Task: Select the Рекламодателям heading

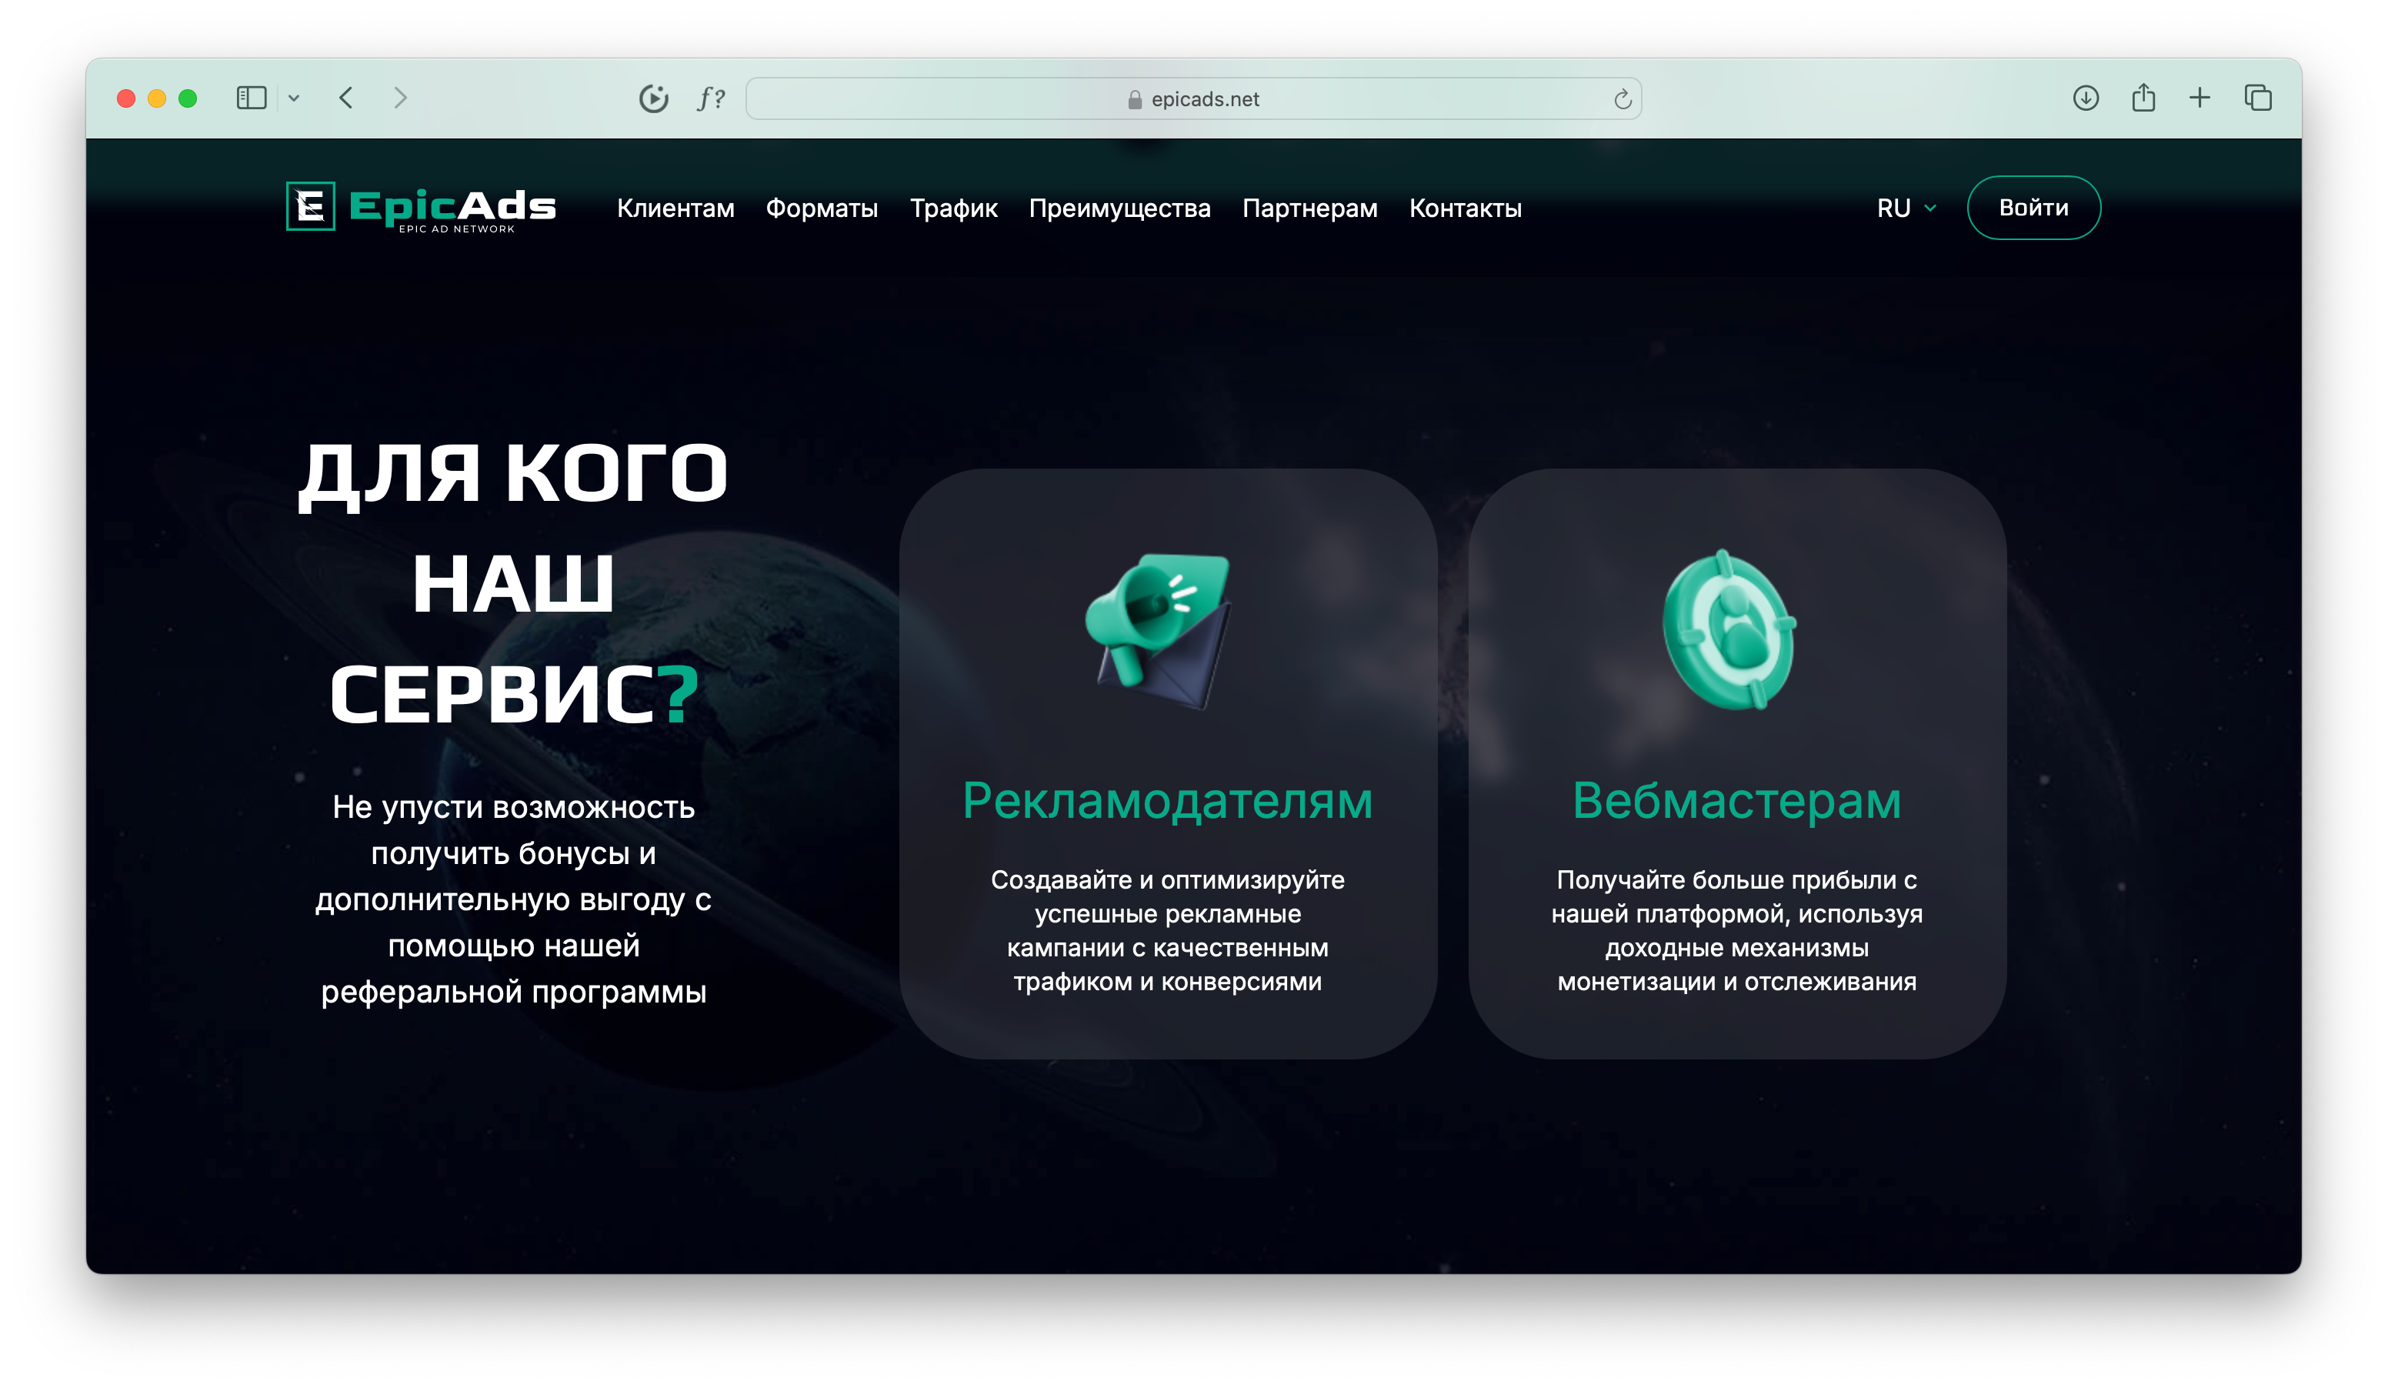Action: click(1168, 801)
